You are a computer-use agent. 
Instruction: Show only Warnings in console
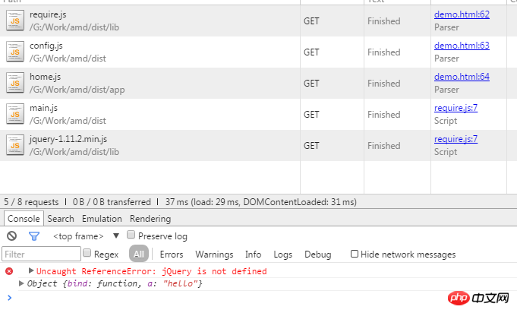coord(214,255)
